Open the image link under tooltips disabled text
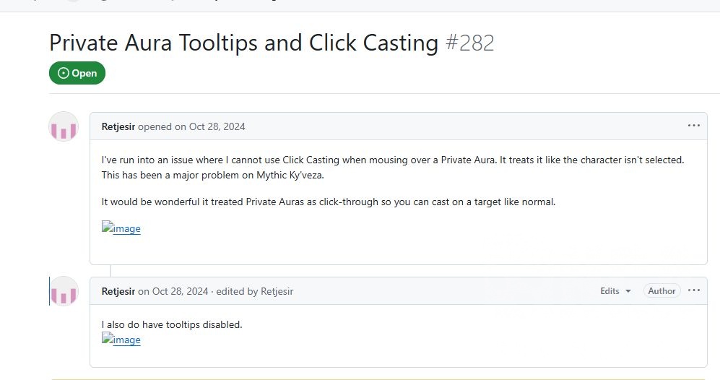This screenshot has height=380, width=720. (121, 340)
